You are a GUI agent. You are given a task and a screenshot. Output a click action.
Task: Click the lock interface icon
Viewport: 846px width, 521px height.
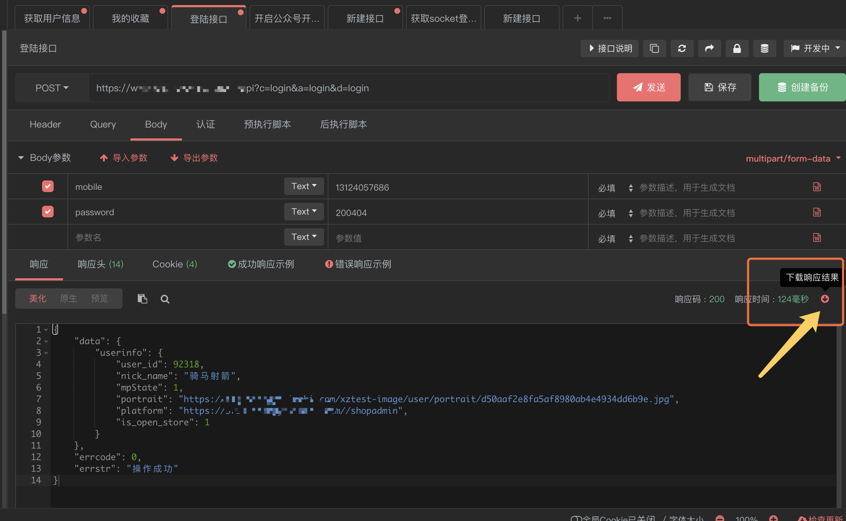coord(737,49)
